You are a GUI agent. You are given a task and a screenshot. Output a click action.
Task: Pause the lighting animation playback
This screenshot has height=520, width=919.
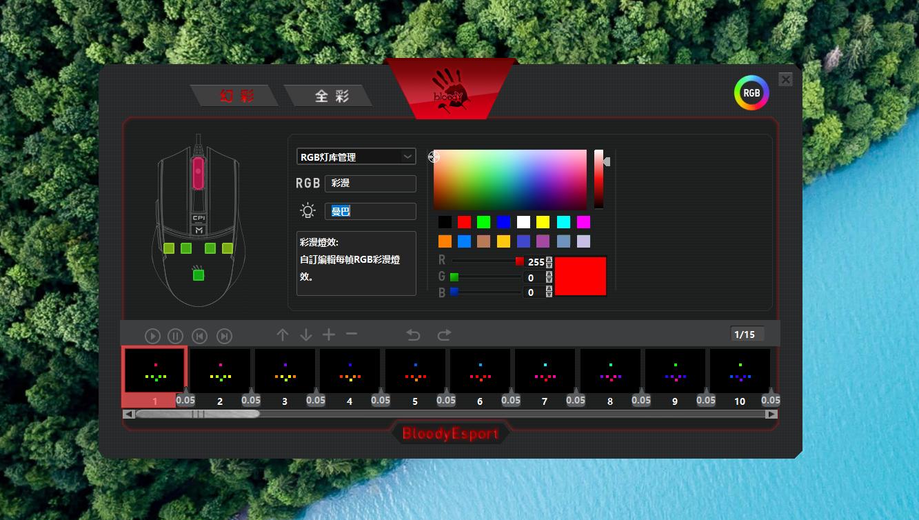click(176, 336)
